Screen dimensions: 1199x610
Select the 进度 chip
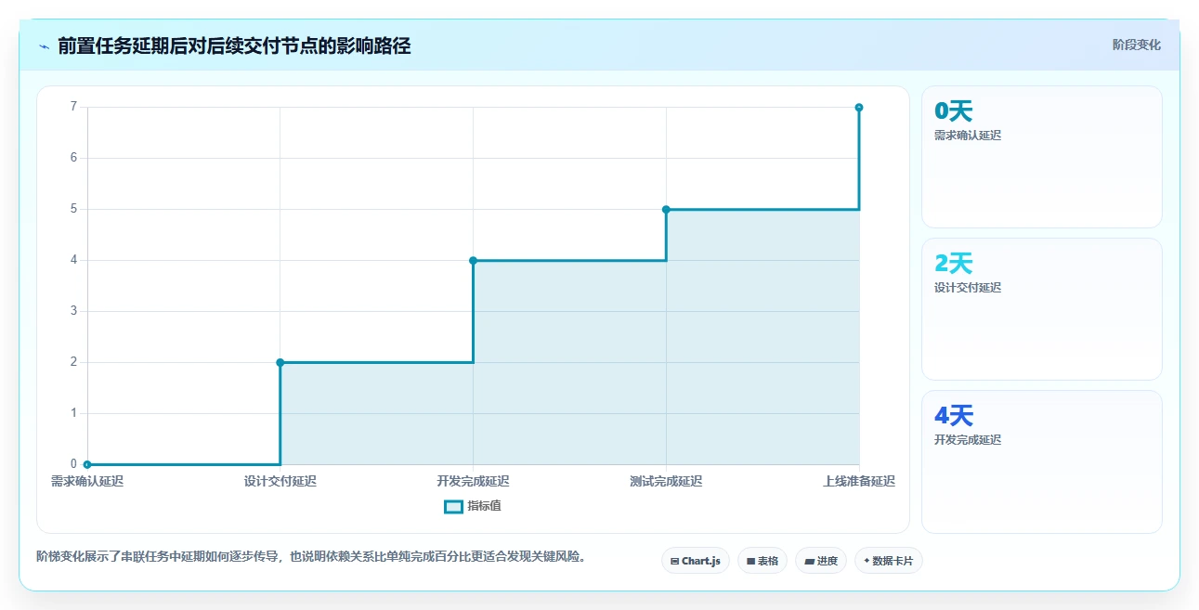pos(821,561)
